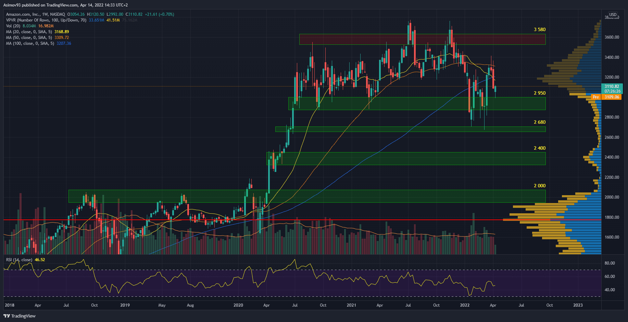This screenshot has height=322, width=628.
Task: Select the VPVR indicator legend
Action: 46,20
